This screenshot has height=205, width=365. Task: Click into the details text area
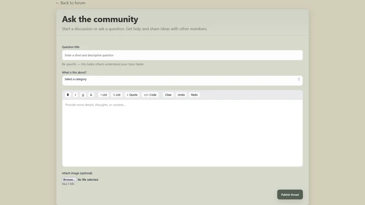[182, 133]
